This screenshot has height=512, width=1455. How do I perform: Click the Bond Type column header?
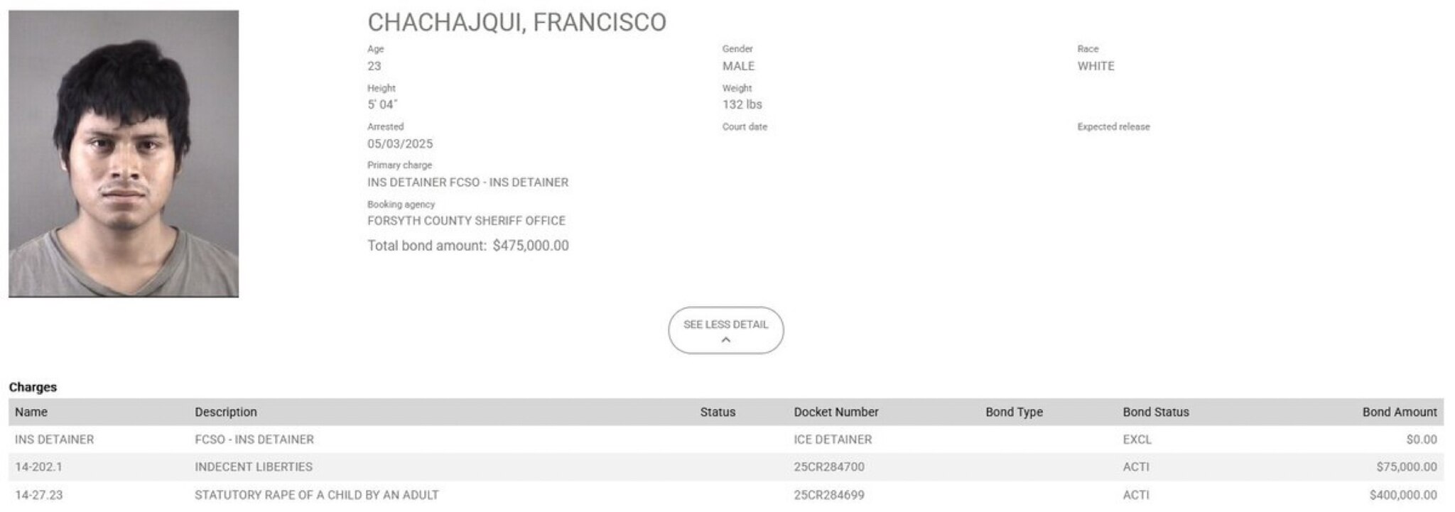[x=1014, y=412]
